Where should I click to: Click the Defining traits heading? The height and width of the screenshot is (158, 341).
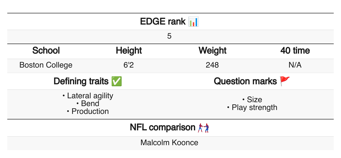[81, 81]
